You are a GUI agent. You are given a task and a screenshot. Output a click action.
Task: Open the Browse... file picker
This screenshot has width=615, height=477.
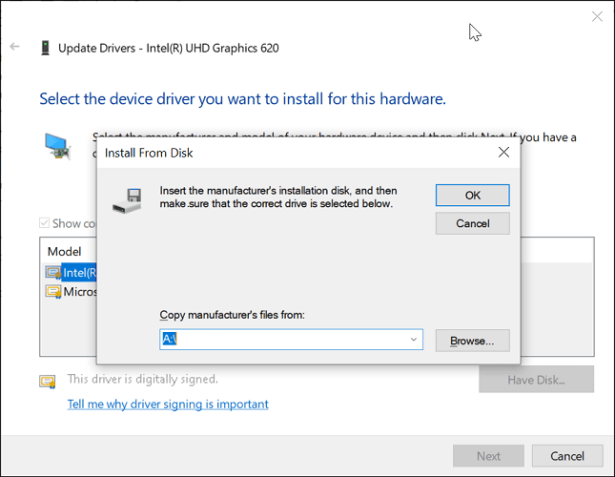click(472, 341)
